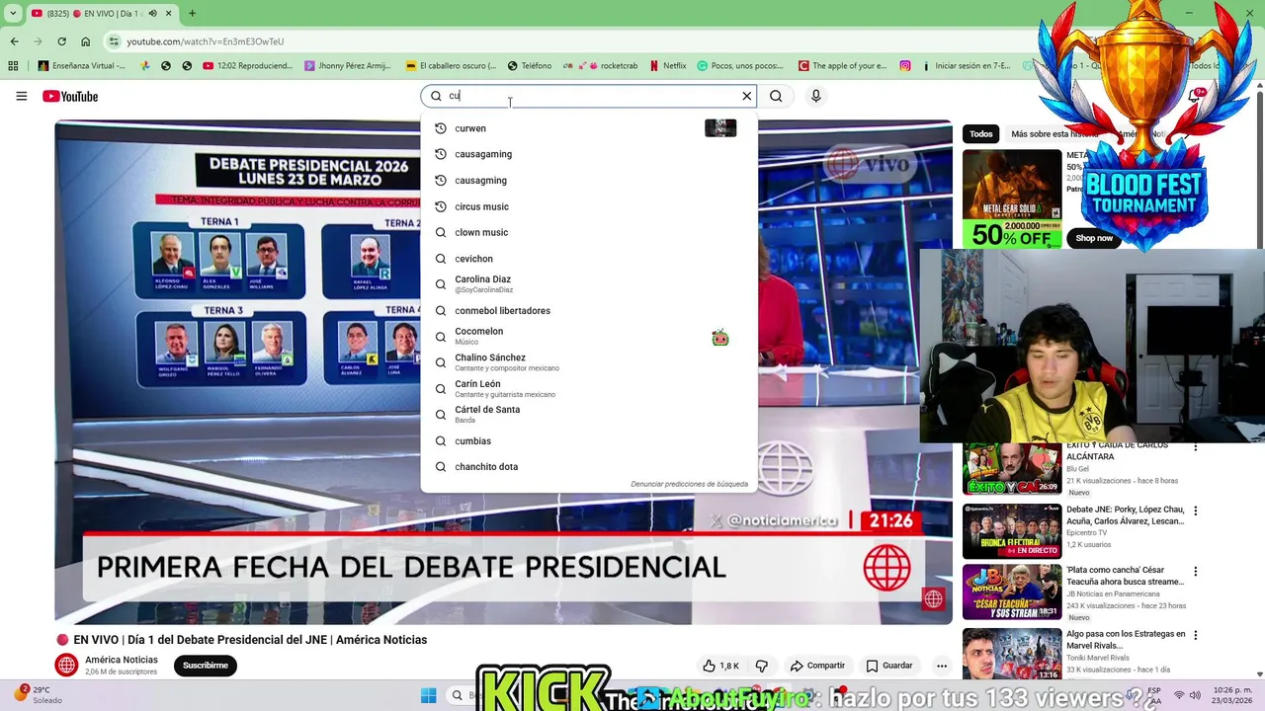
Task: Choose the 'curwen' search history suggestion
Action: point(589,128)
